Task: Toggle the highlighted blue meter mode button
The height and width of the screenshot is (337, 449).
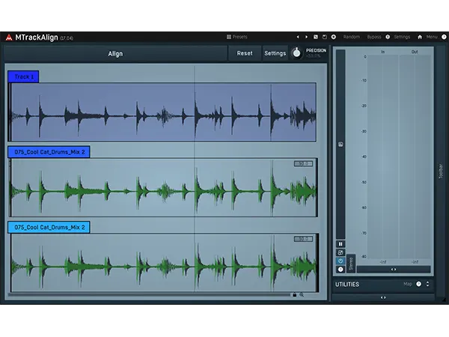Action: pos(340,261)
